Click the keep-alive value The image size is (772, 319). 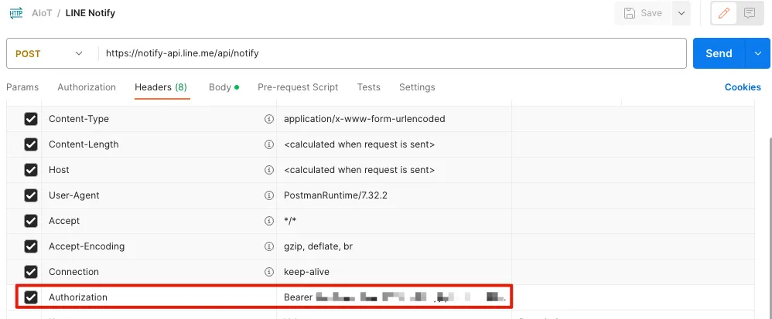(x=307, y=272)
